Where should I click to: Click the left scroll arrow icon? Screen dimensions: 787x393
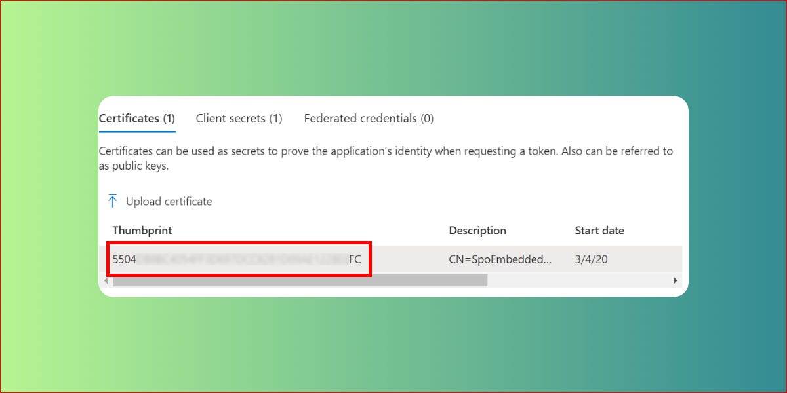[x=106, y=280]
